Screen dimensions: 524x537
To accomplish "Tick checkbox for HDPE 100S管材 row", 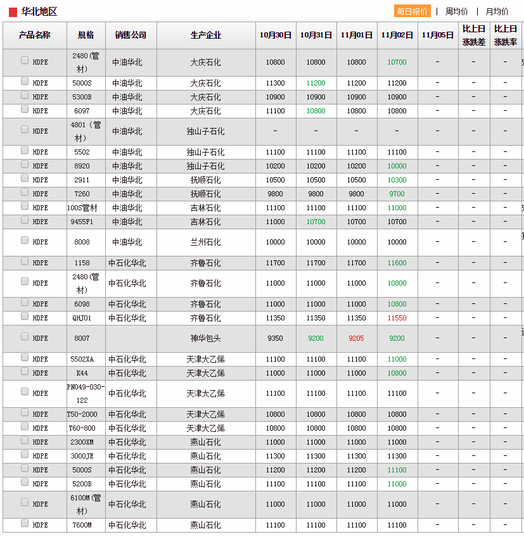I will pyautogui.click(x=25, y=206).
